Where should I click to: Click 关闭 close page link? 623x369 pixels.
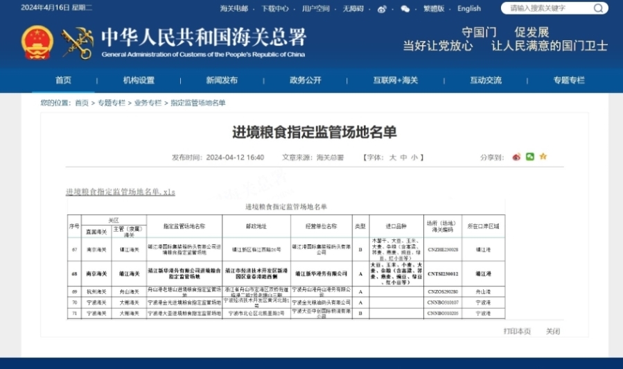[x=553, y=332]
